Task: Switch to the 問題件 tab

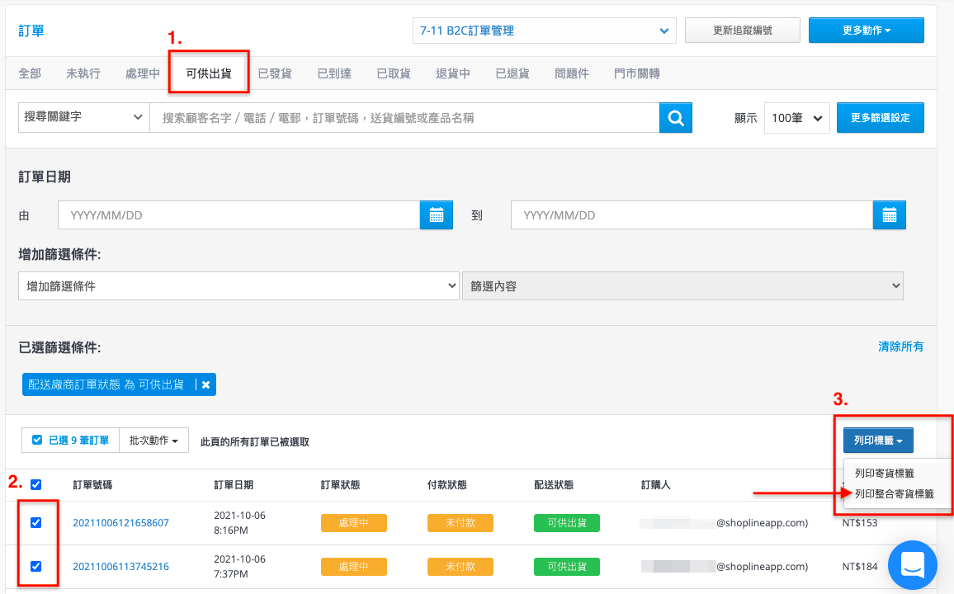Action: click(x=571, y=73)
